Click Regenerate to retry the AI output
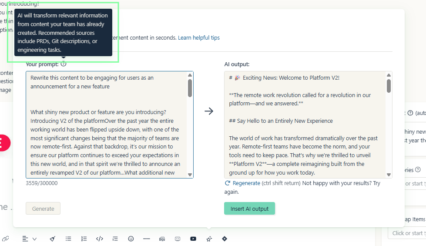Screen dimensions: 426x246 pyautogui.click(x=246, y=183)
